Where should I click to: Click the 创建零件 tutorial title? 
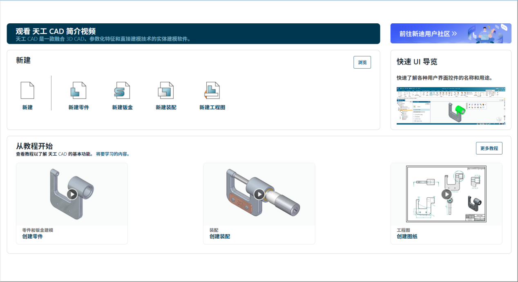click(32, 237)
